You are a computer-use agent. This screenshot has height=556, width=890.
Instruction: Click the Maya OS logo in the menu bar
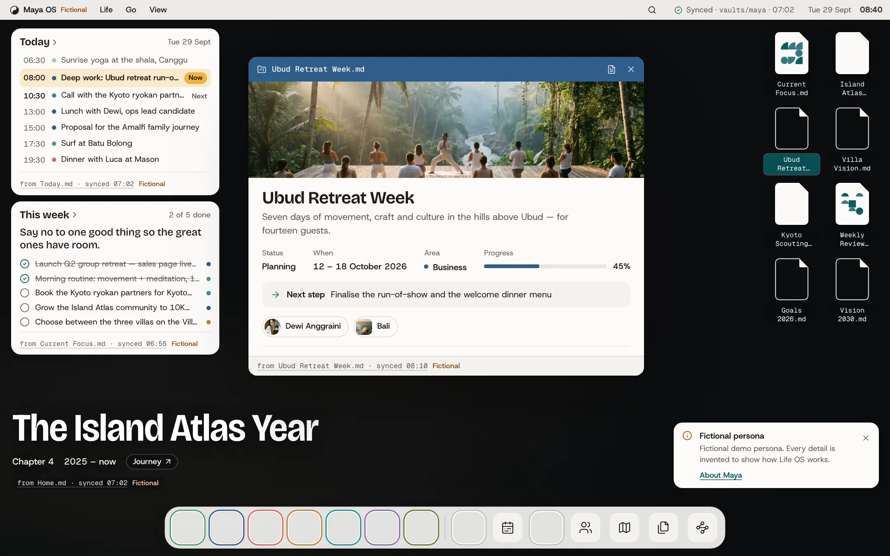14,10
